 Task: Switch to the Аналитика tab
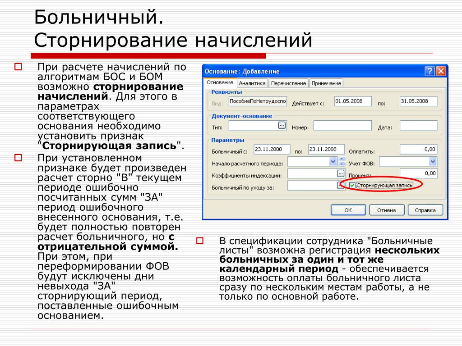pos(252,83)
